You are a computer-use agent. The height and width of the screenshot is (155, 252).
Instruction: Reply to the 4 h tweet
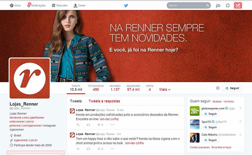click(78, 149)
